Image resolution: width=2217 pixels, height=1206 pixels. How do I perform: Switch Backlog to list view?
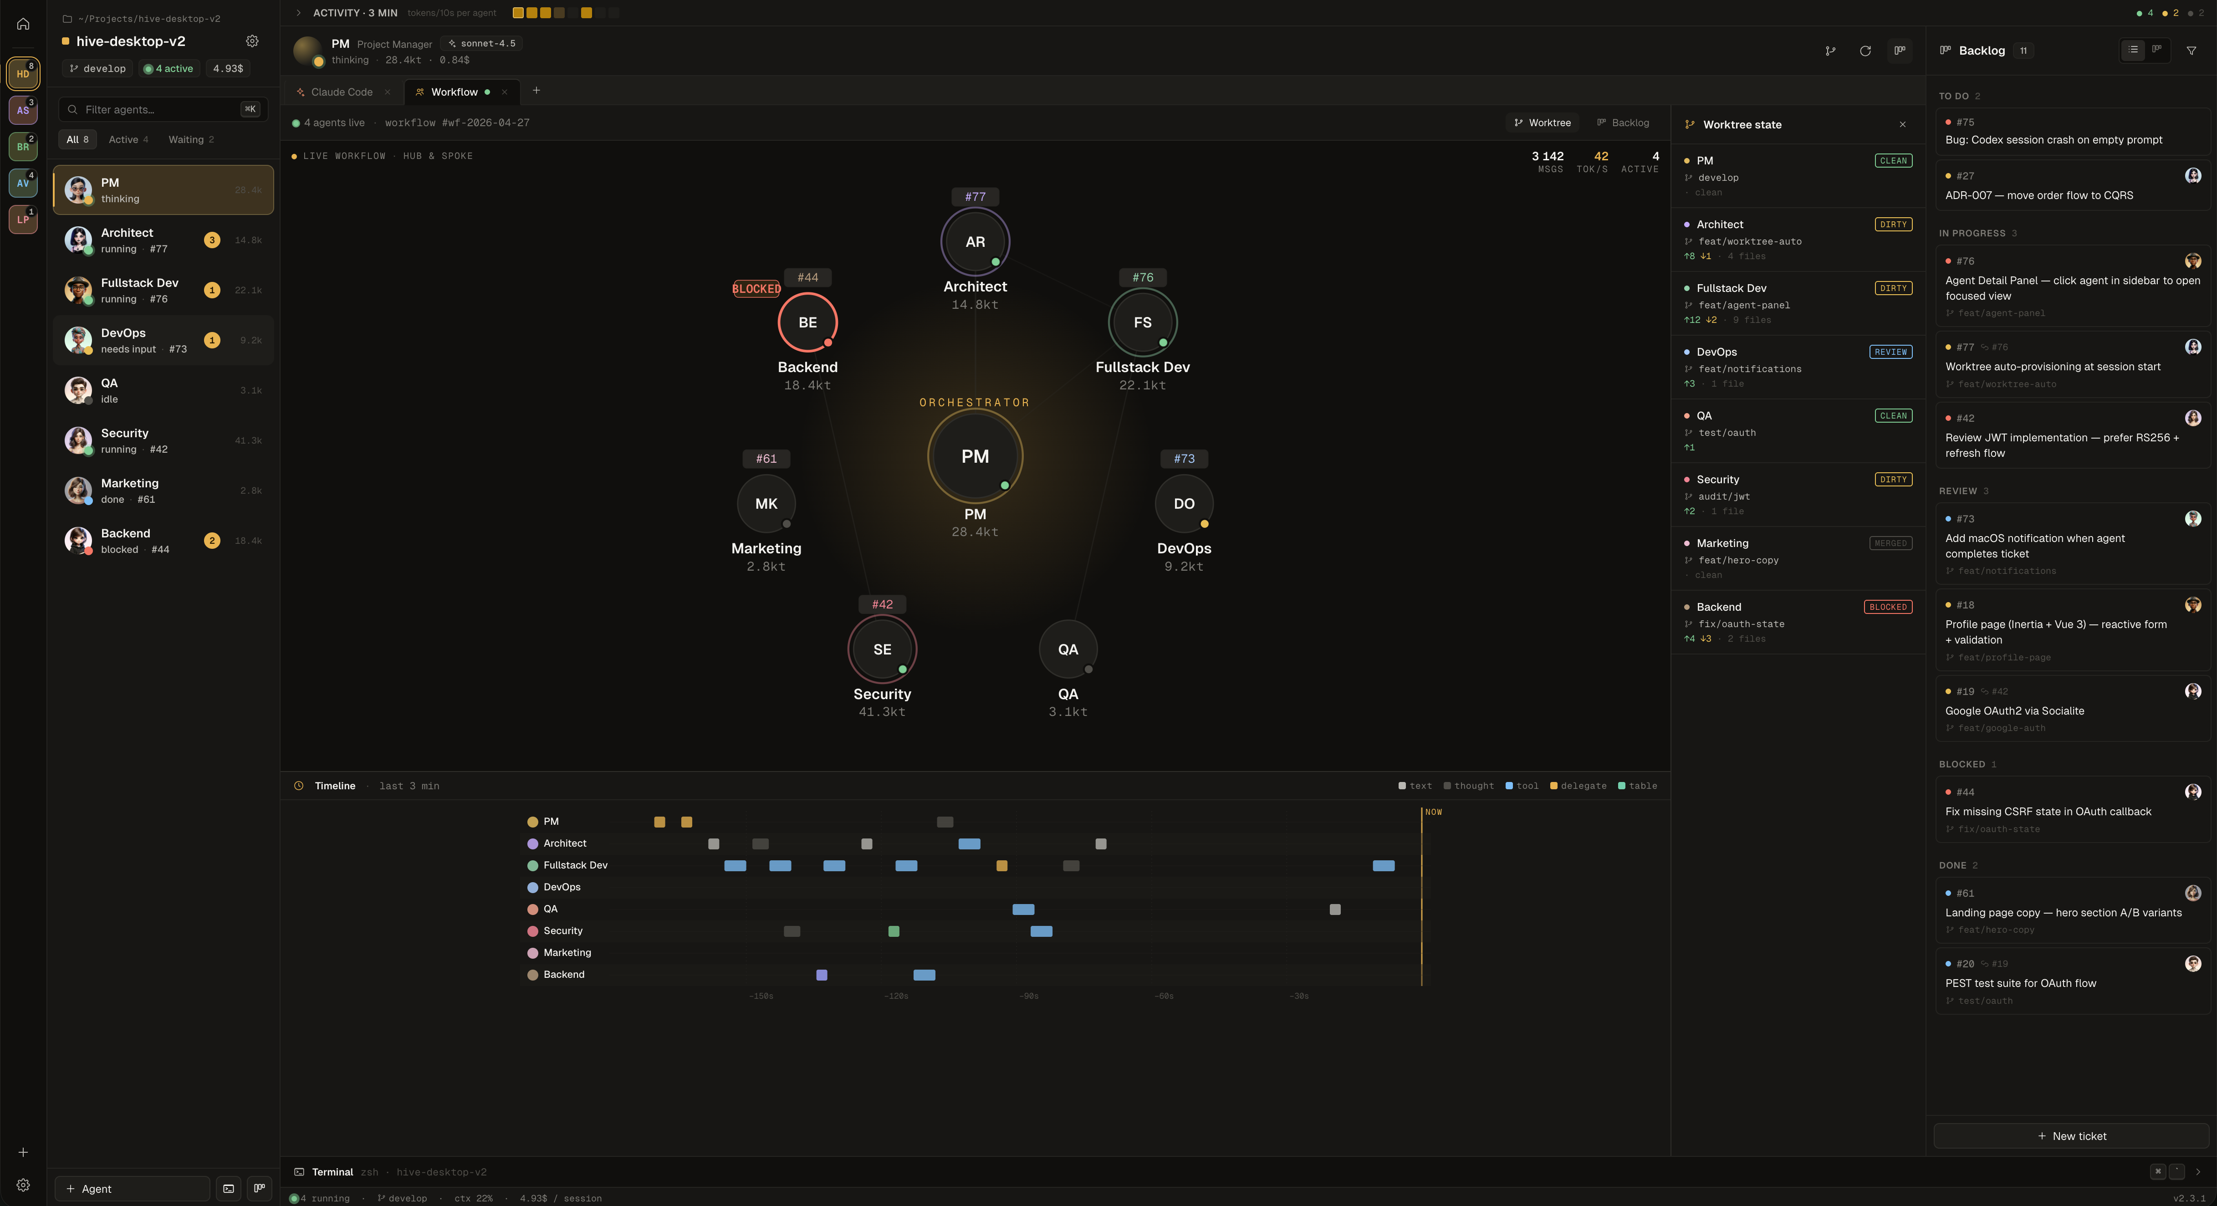click(x=2133, y=50)
